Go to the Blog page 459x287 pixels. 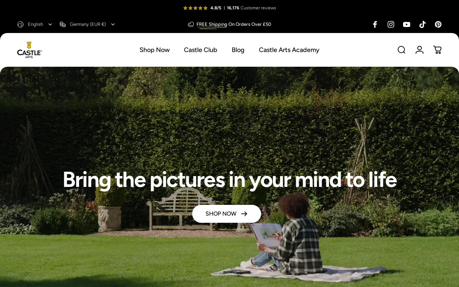(238, 50)
